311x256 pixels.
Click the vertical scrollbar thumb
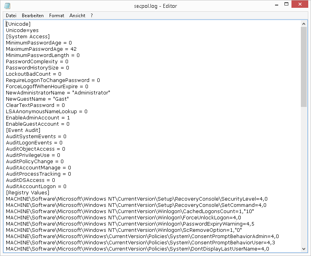pyautogui.click(x=304, y=66)
